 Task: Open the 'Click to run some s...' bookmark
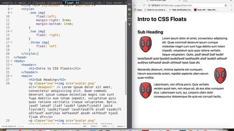coord(155,10)
